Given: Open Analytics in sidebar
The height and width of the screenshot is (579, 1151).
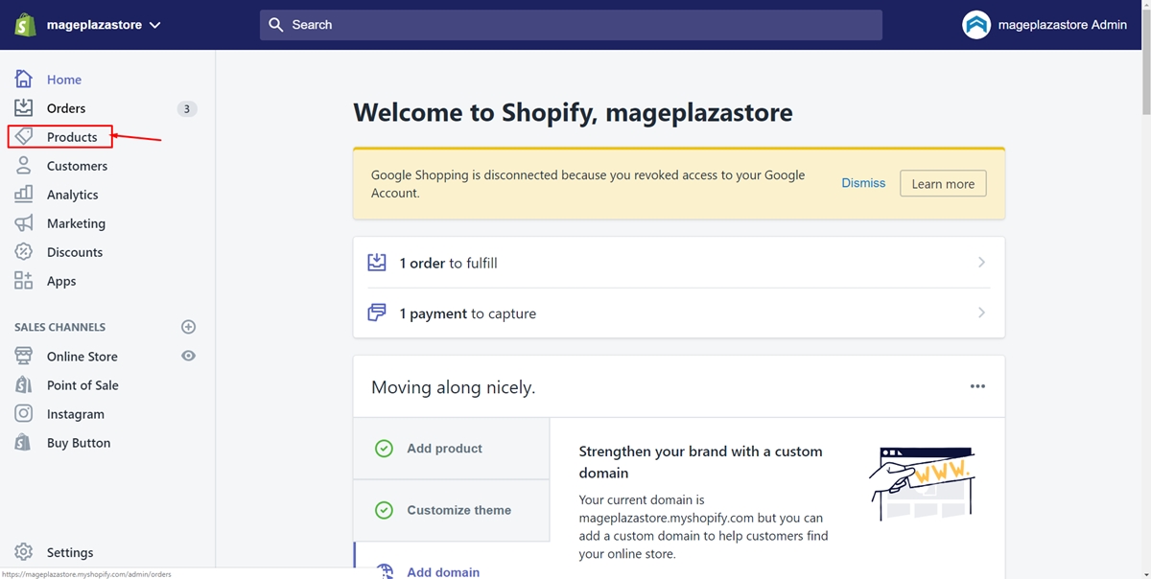Looking at the screenshot, I should 73,195.
